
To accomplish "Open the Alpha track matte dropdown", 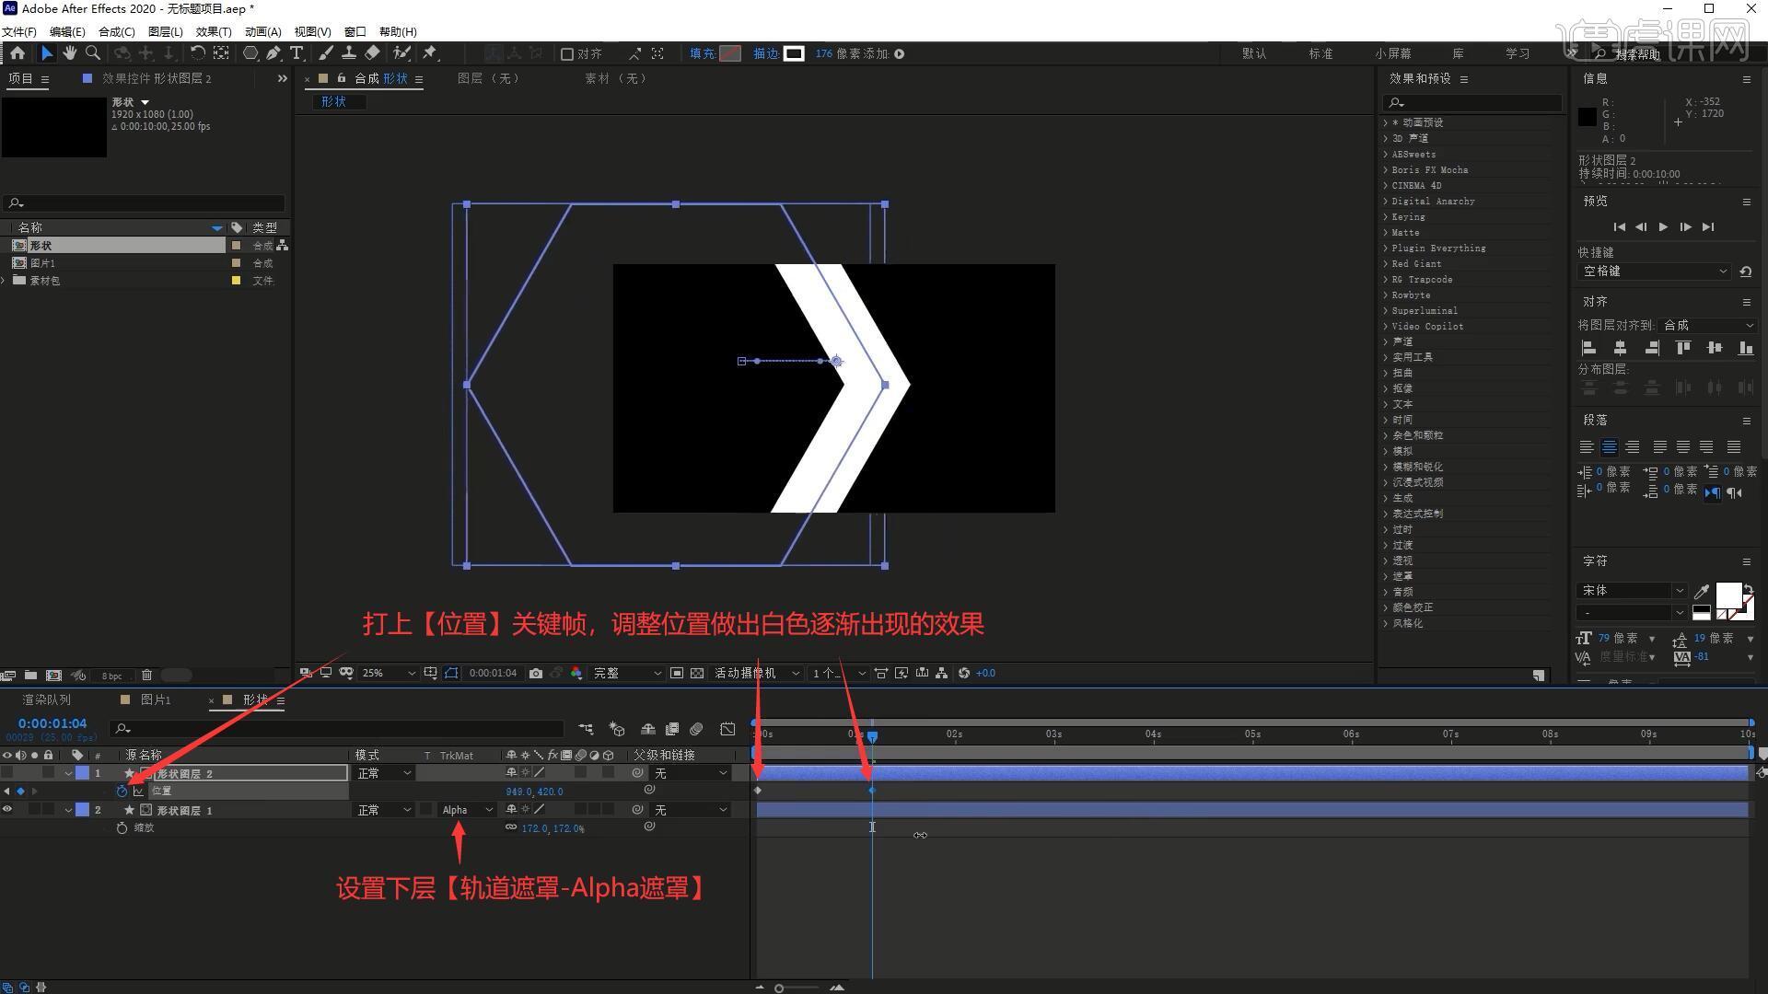I will [468, 810].
